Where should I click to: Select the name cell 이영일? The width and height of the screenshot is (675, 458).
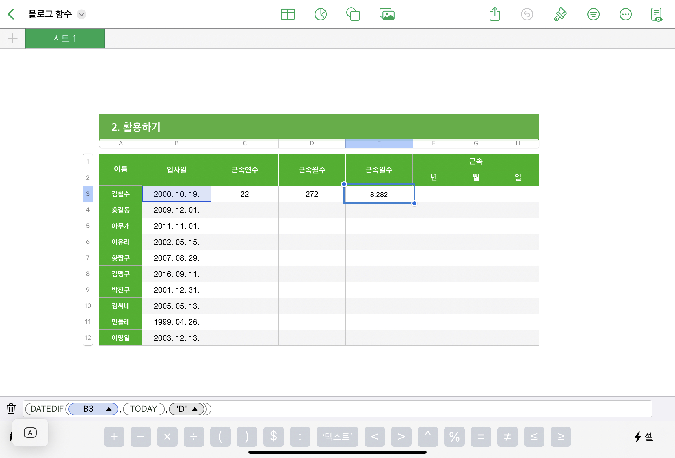[x=121, y=338]
